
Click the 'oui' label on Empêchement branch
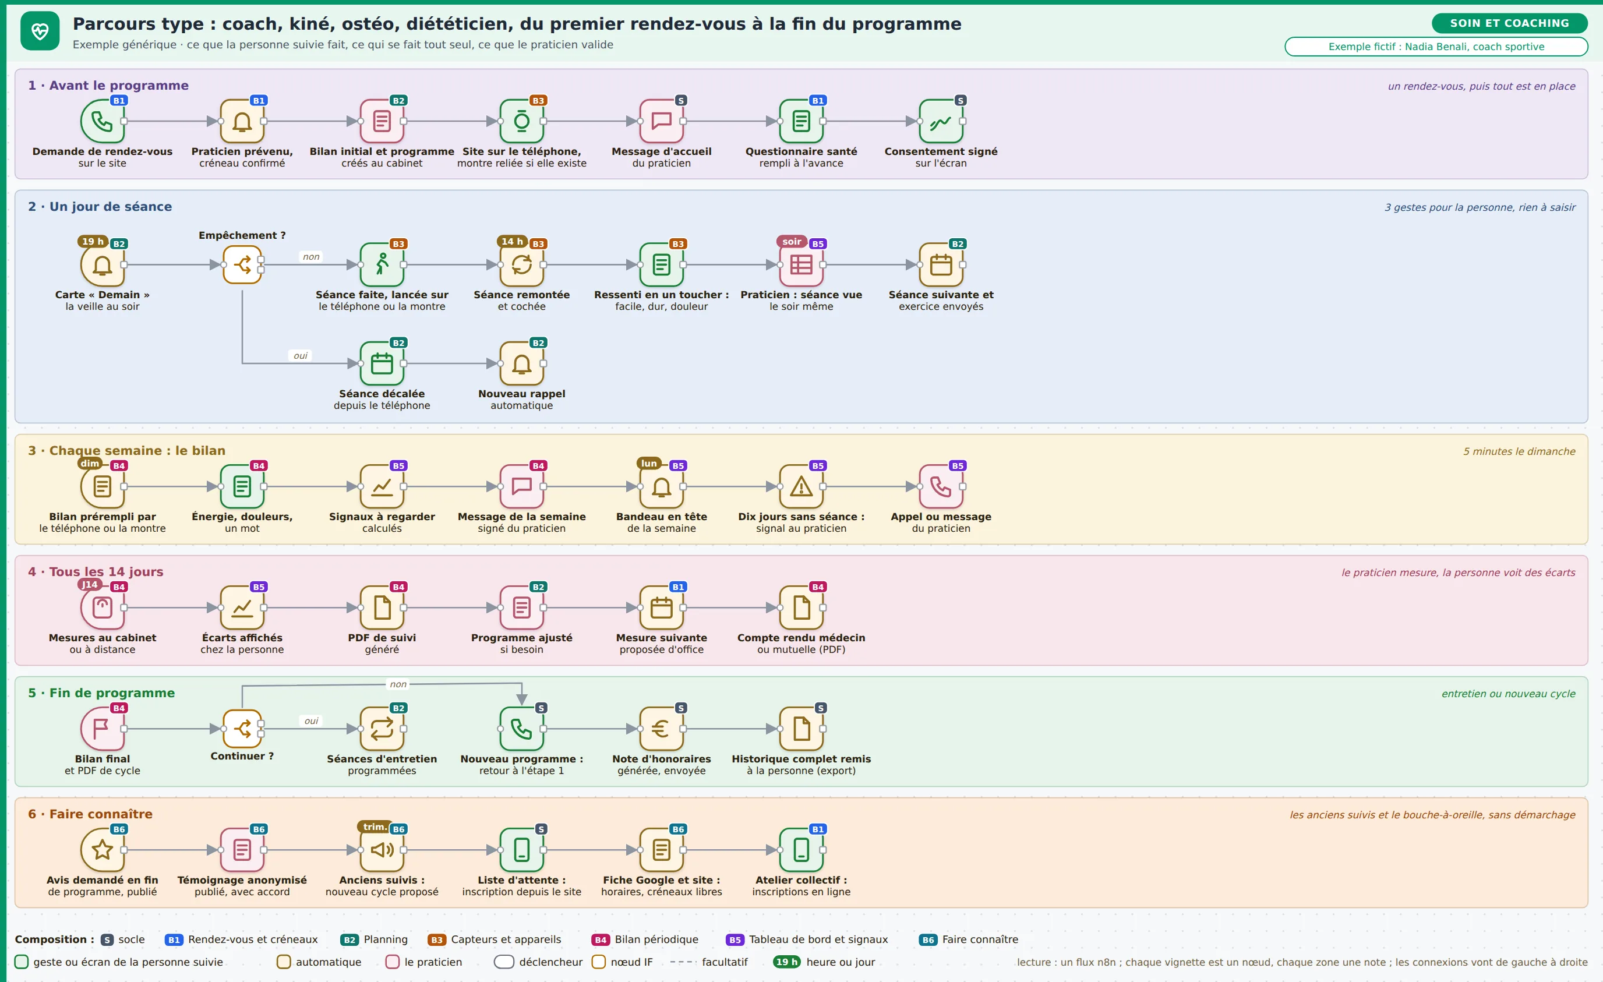click(x=301, y=356)
